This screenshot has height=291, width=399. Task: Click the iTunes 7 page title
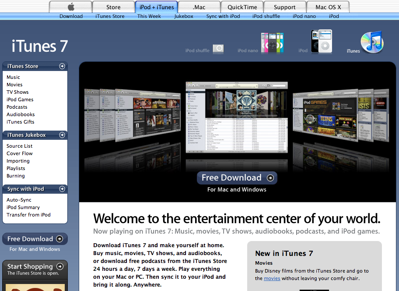click(x=40, y=46)
